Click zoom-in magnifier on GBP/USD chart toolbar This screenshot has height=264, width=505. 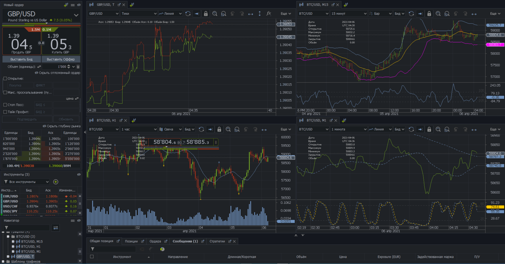tap(215, 14)
